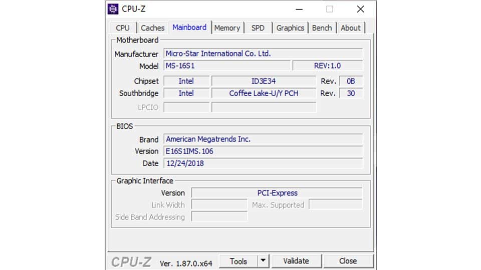This screenshot has height=270, width=481.
Task: Select the Mainboard tab
Action: pyautogui.click(x=189, y=27)
